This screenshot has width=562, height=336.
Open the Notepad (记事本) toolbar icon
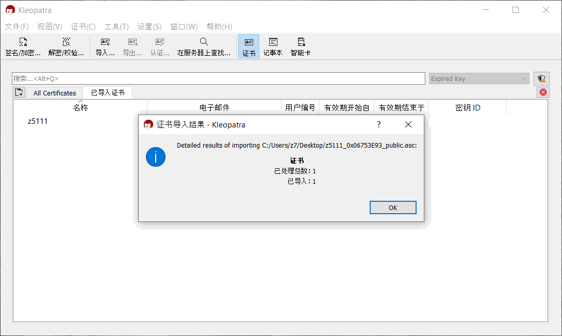(273, 46)
